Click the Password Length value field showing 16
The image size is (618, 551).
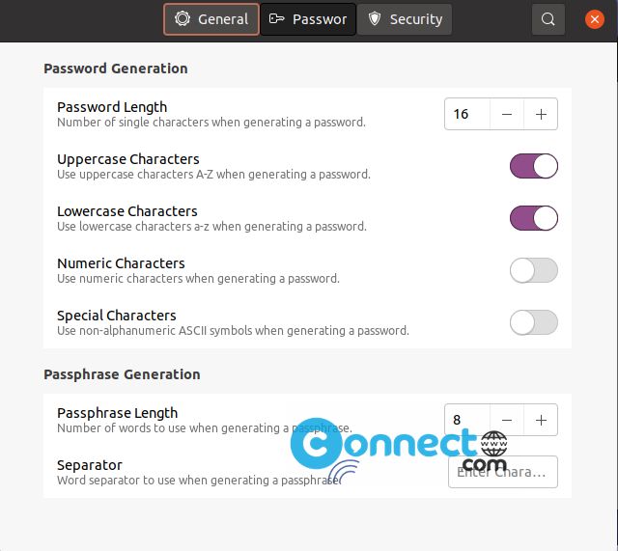point(467,114)
